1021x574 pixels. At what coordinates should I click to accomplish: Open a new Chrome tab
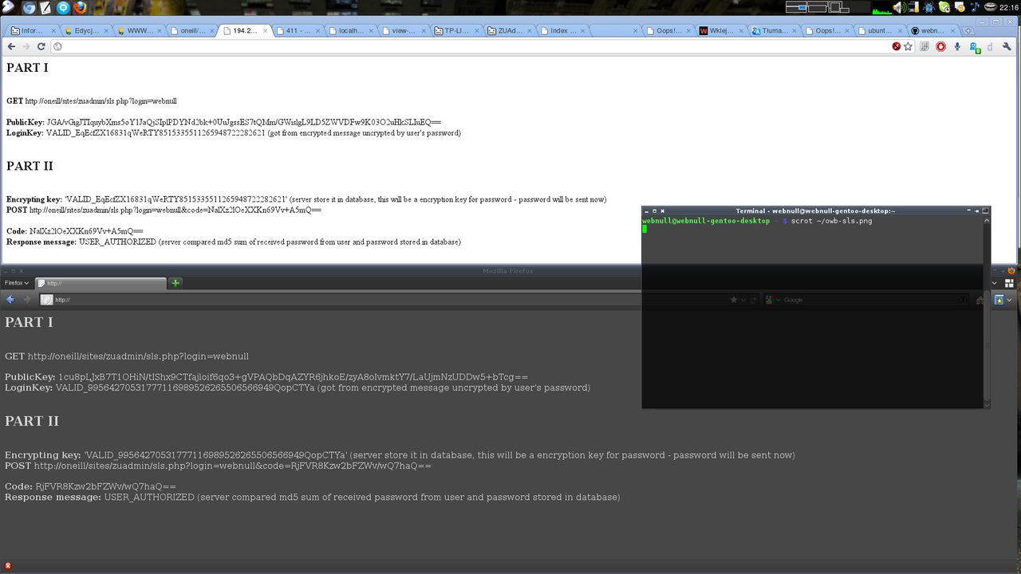(969, 30)
